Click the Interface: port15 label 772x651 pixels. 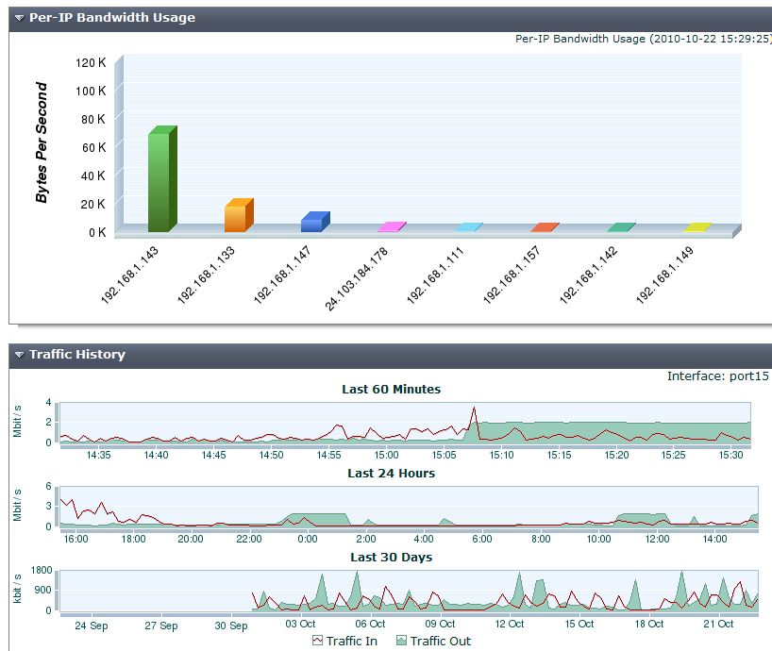coord(719,376)
